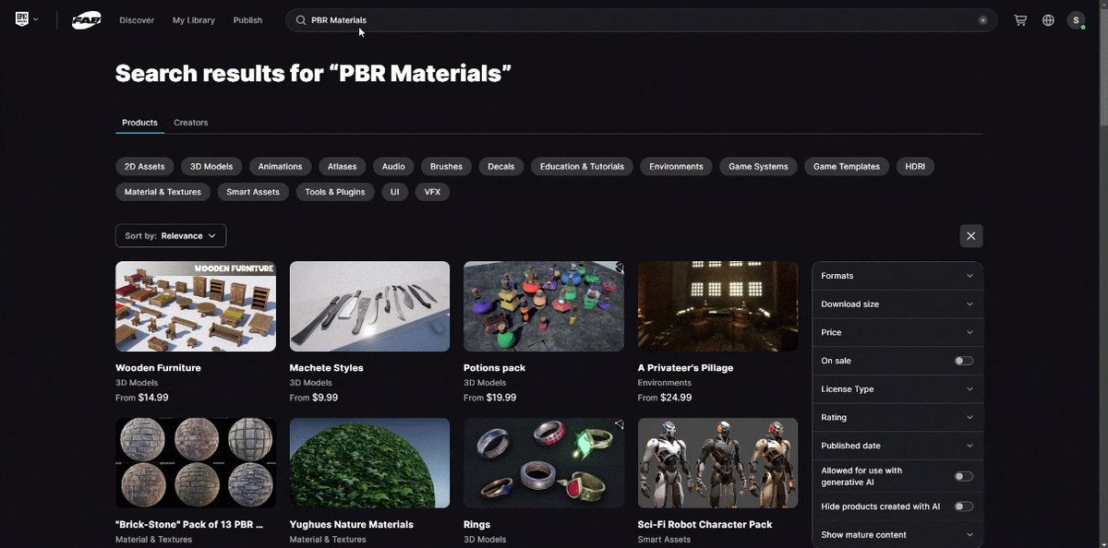
Task: Filter by 3D Models category
Action: pos(211,167)
